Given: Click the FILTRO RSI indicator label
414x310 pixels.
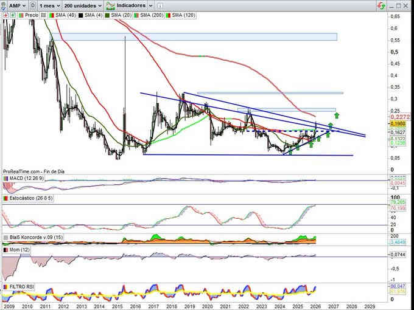Looking at the screenshot, I should click(x=24, y=285).
